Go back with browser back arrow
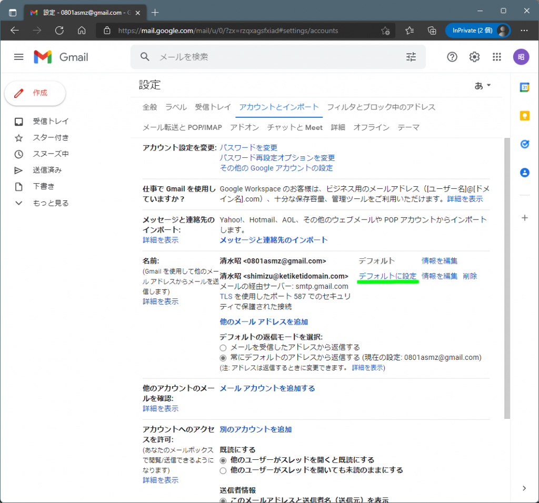The width and height of the screenshot is (539, 503). [x=15, y=31]
